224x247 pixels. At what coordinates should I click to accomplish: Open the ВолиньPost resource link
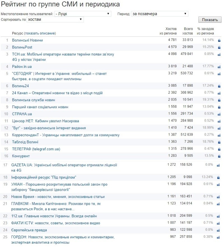(x=22, y=47)
